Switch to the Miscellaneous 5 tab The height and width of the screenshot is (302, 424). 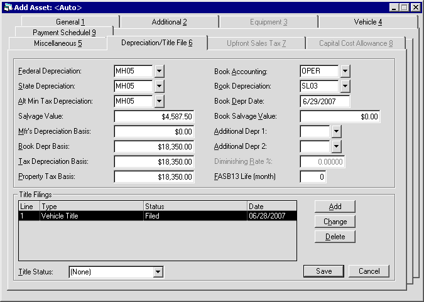click(x=58, y=43)
